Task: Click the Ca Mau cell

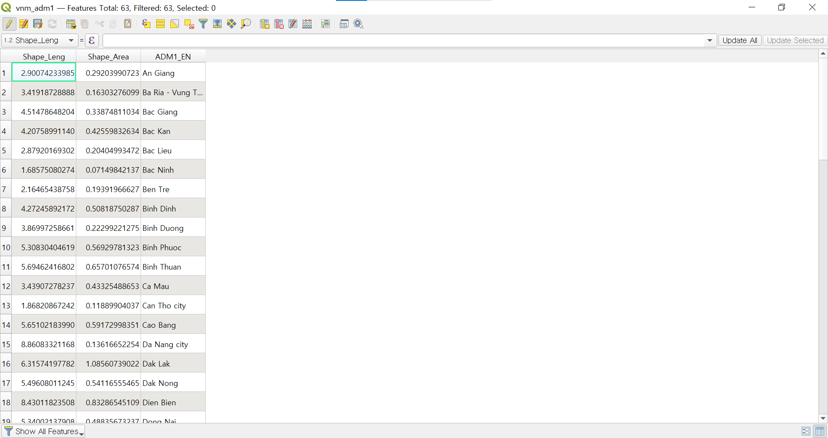Action: pos(173,286)
